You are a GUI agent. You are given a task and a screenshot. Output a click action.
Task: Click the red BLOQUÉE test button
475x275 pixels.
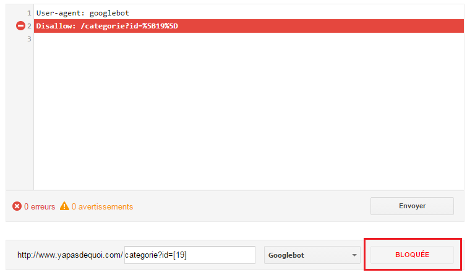[x=412, y=255]
